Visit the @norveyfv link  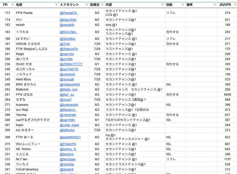pos(67,74)
